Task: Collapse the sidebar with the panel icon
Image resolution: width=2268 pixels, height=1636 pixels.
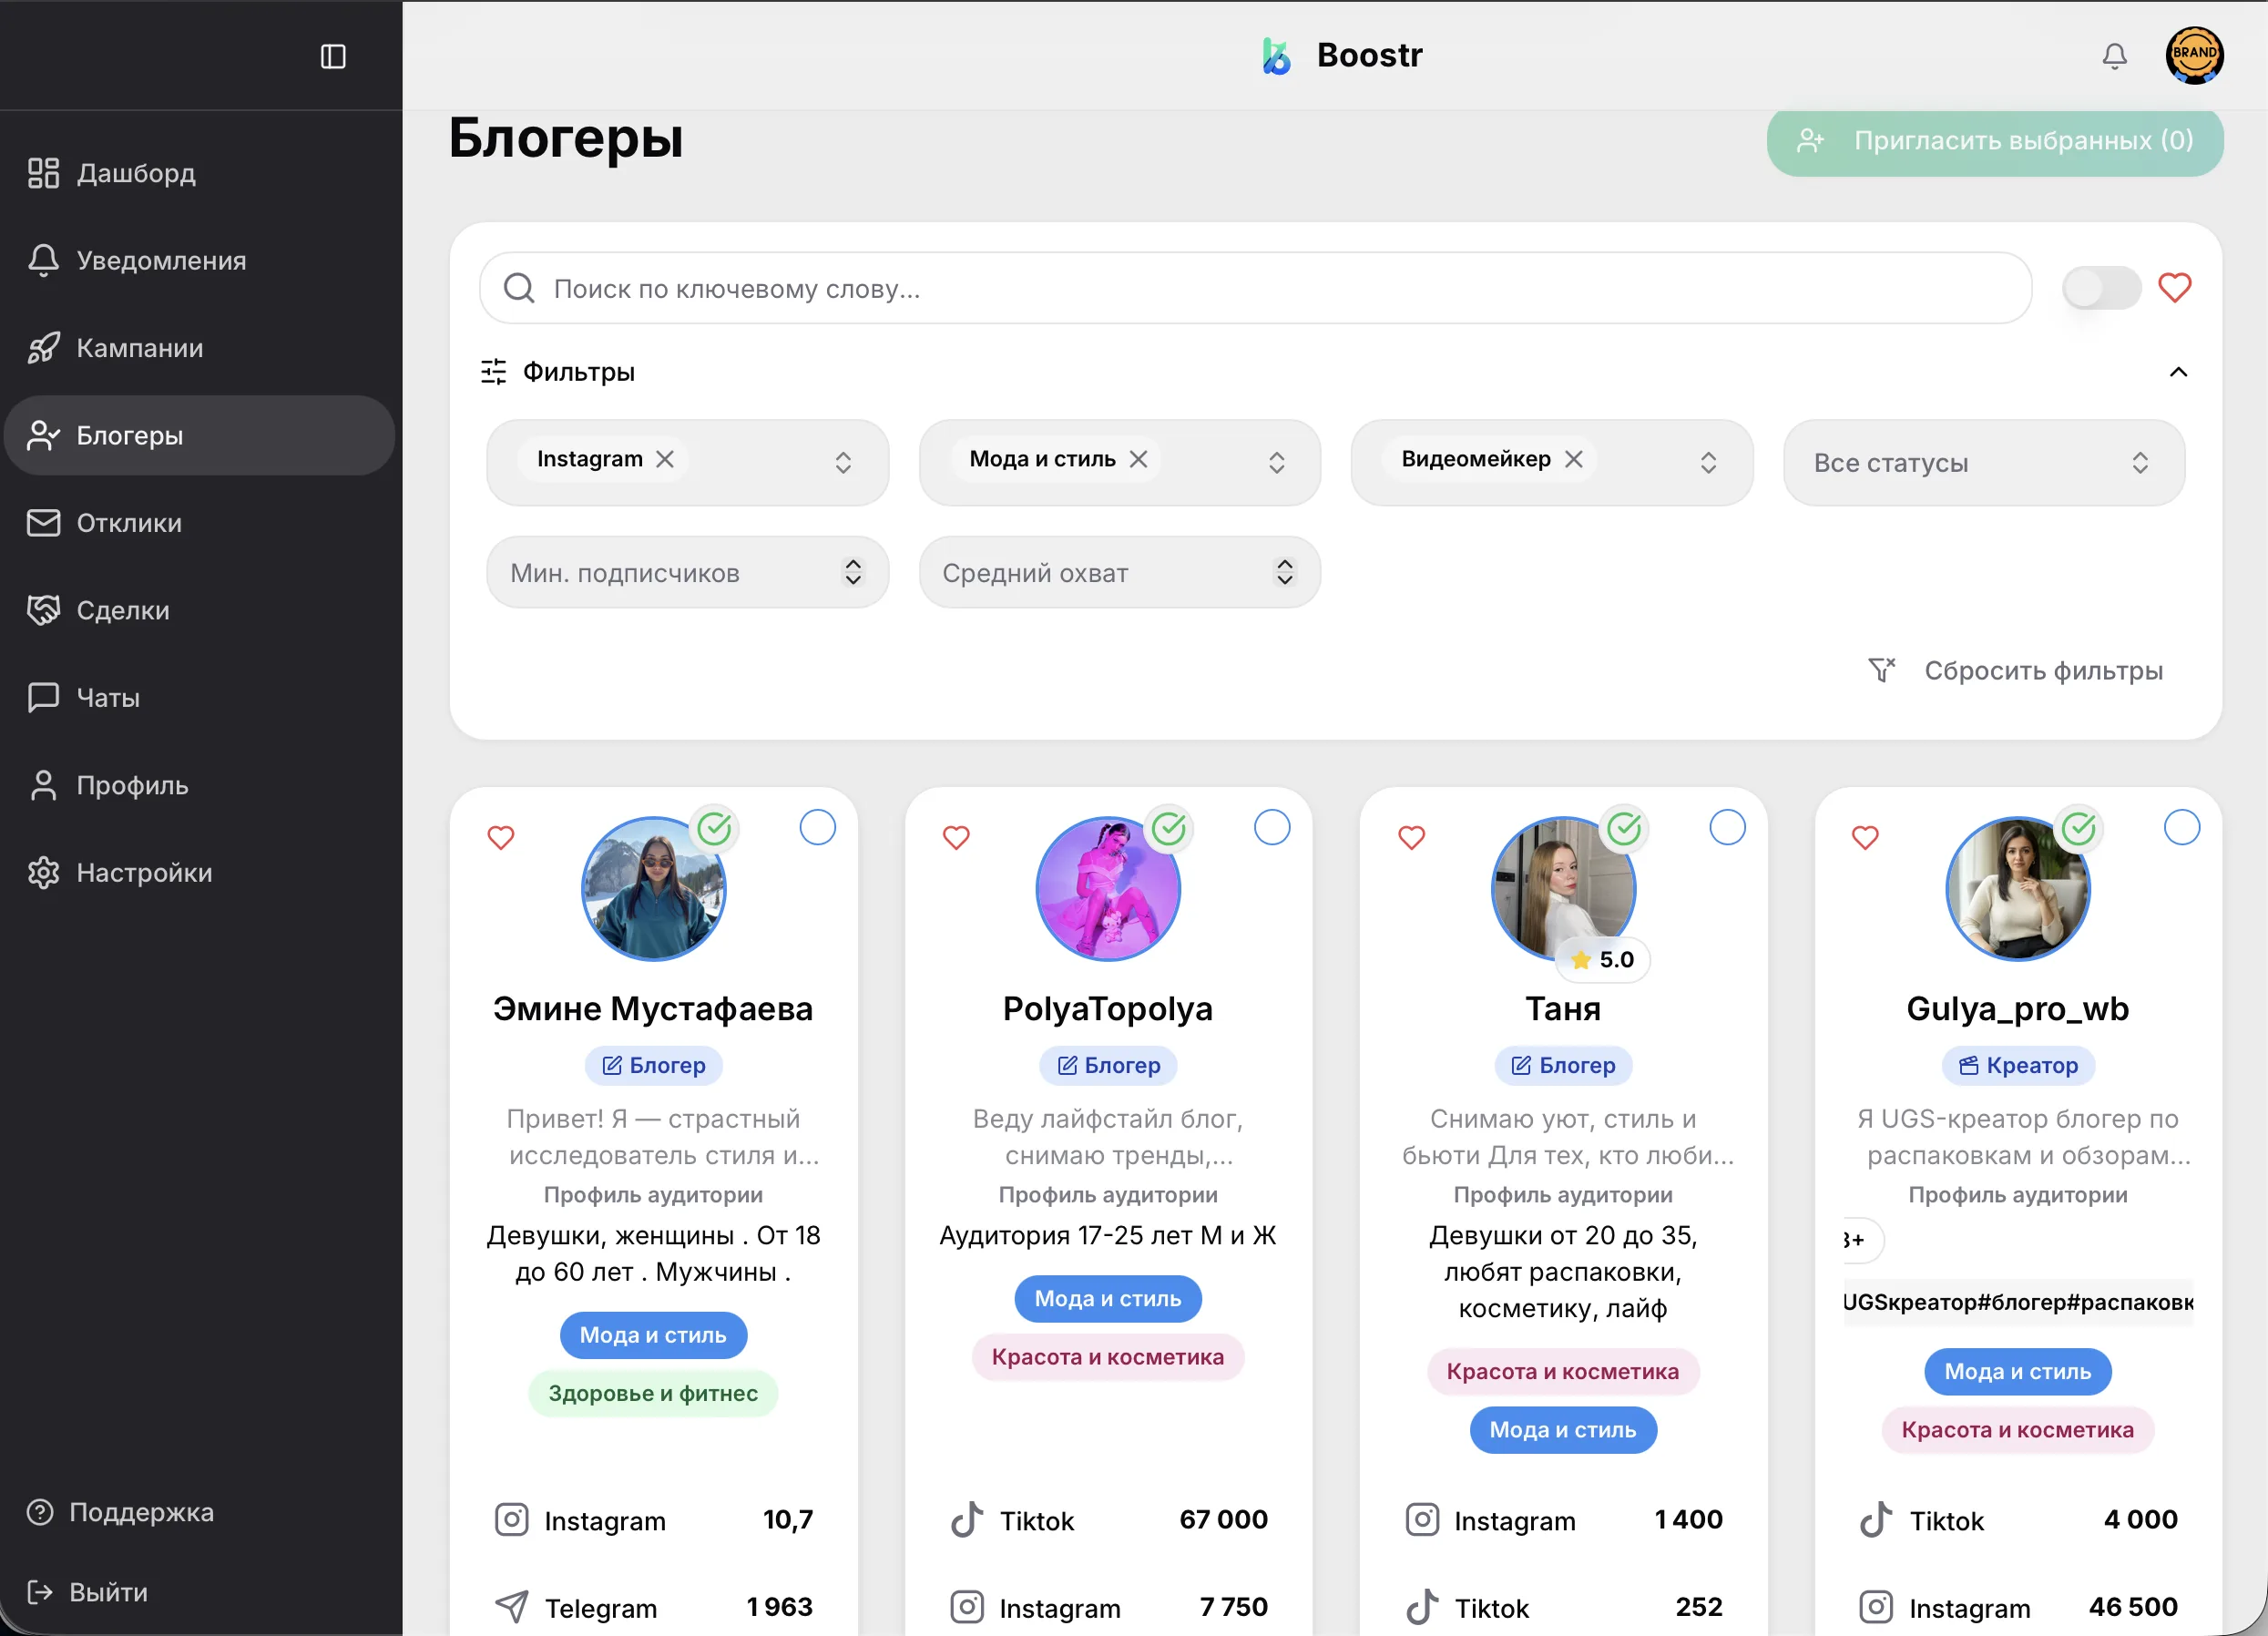Action: (333, 56)
